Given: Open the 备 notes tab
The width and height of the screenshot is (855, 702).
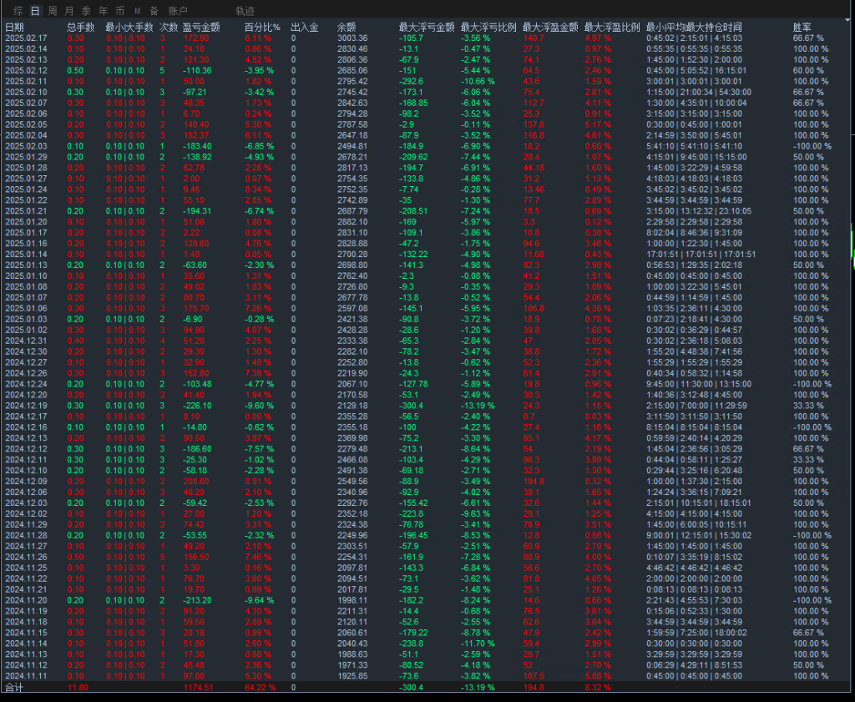Looking at the screenshot, I should point(153,11).
